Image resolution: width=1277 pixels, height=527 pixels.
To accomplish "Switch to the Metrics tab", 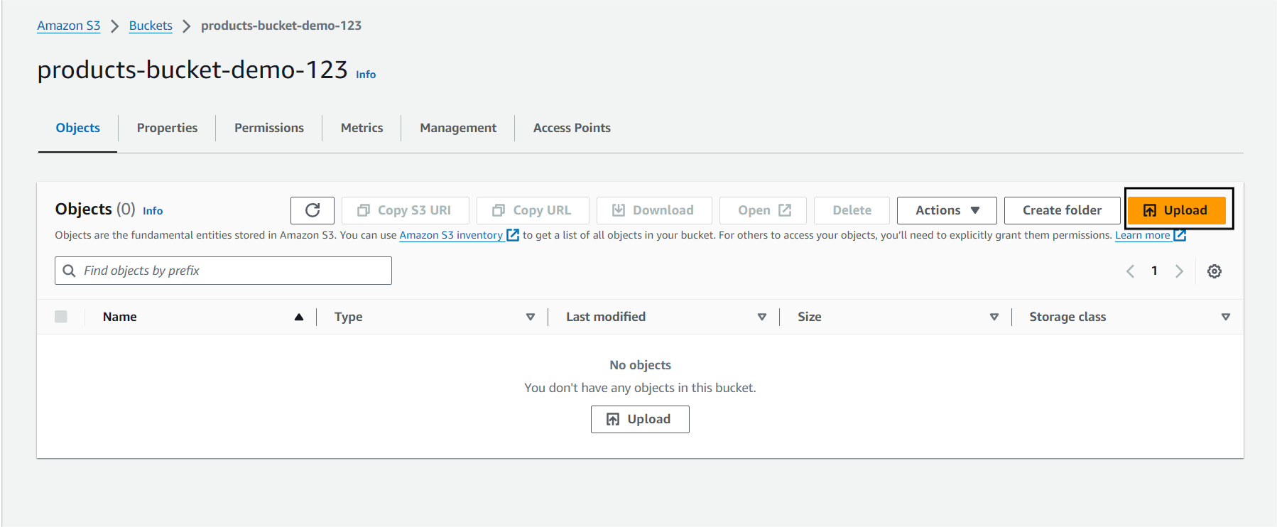I will pyautogui.click(x=362, y=128).
